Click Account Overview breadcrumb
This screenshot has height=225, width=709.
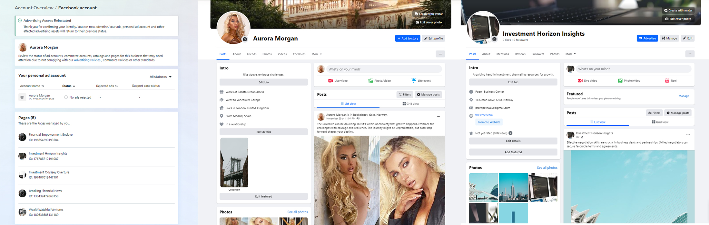point(34,8)
